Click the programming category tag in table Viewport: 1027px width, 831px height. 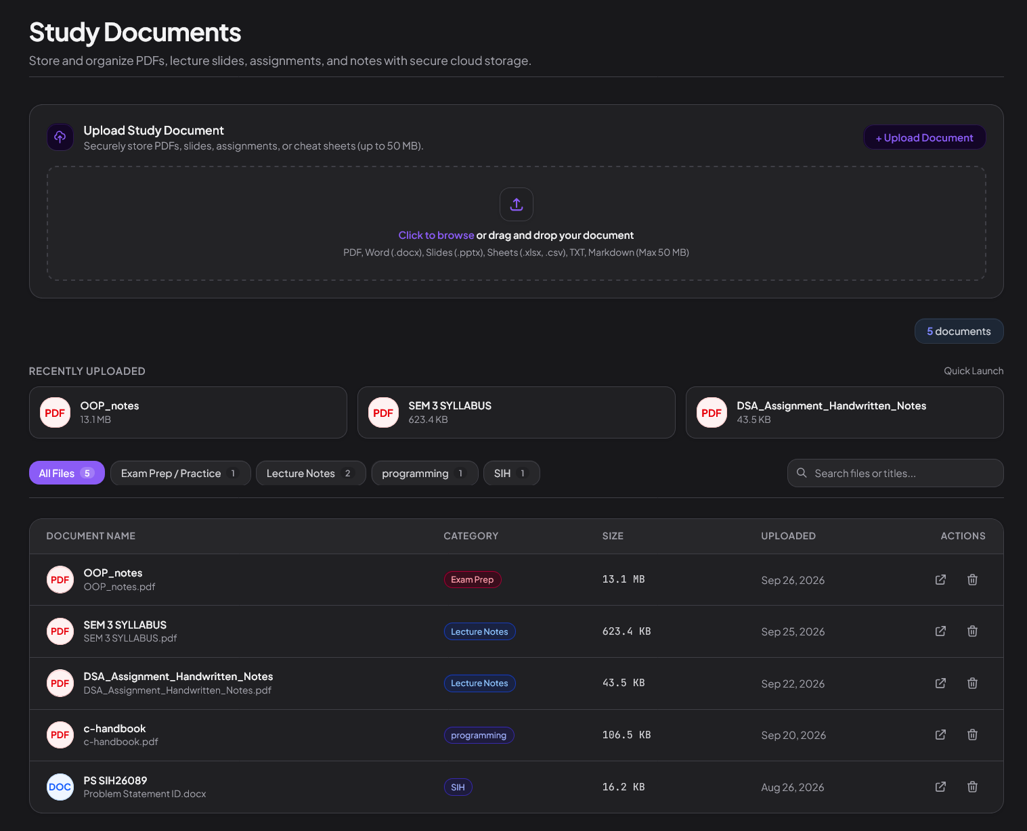(x=479, y=736)
